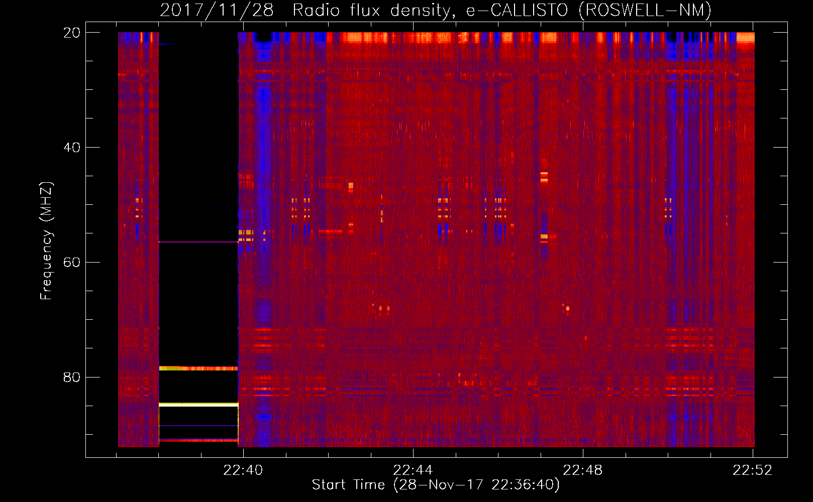
Task: Click the 60 MHz frequency tick label
Action: pos(72,263)
